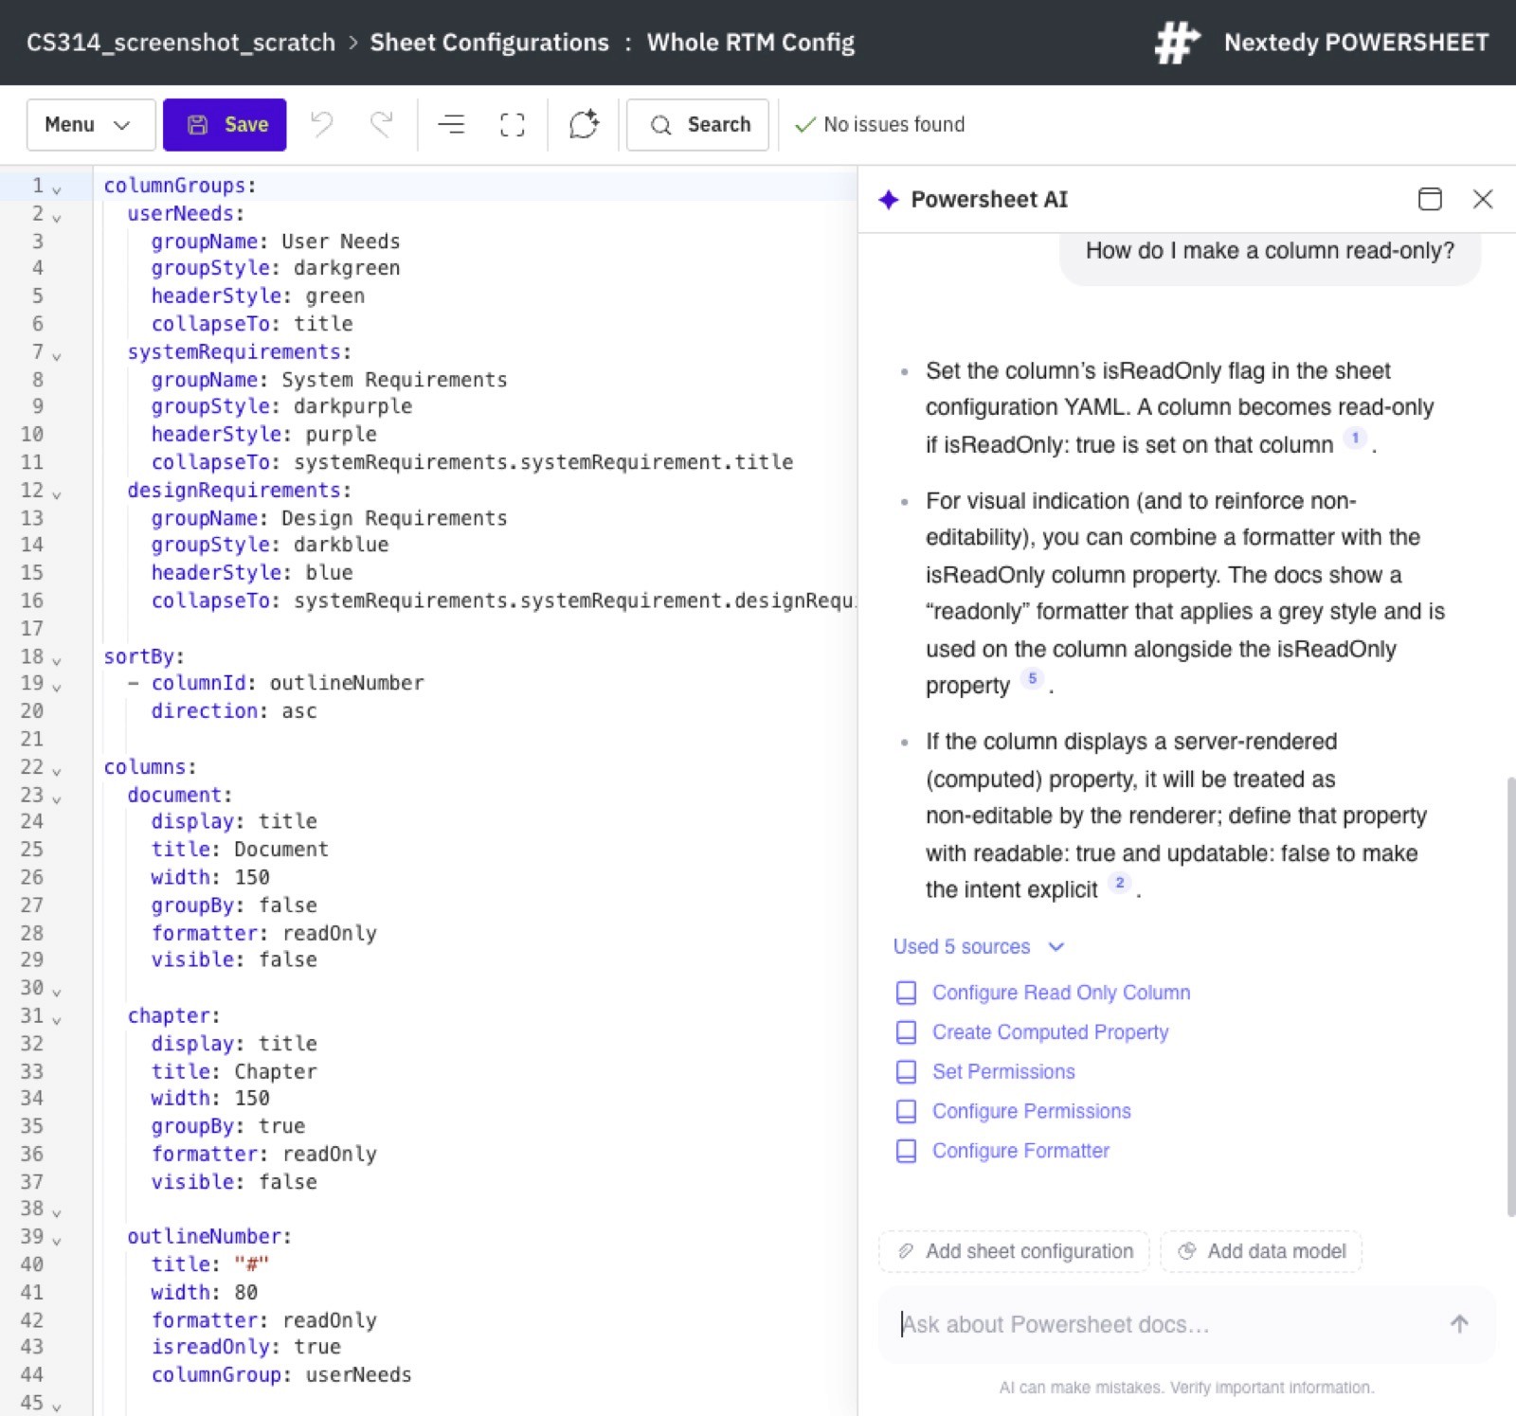
Task: Collapse fold arrow on line 22 columns
Action: [57, 770]
